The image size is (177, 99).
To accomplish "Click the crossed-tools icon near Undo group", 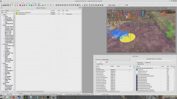I will pos(27,5).
